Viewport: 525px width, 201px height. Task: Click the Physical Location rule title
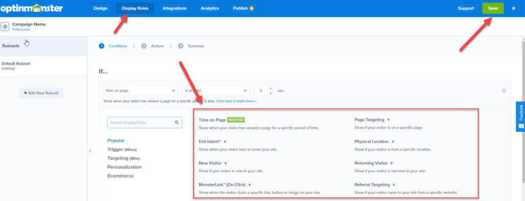click(x=372, y=142)
